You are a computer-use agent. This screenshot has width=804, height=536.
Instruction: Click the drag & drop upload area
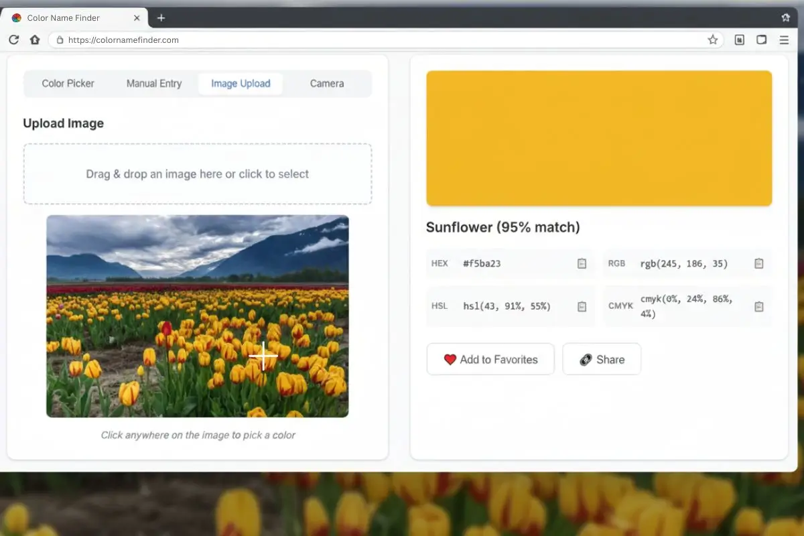click(198, 174)
